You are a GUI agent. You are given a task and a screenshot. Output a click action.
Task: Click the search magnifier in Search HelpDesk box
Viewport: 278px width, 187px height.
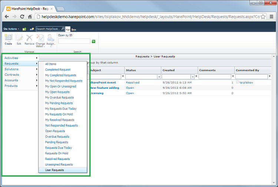(63, 29)
